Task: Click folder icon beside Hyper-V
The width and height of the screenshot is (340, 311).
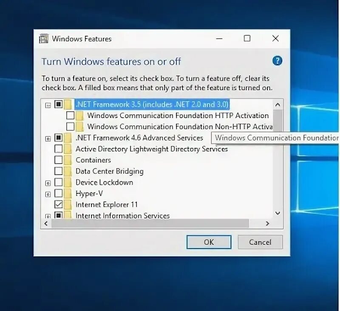Action: (68, 193)
